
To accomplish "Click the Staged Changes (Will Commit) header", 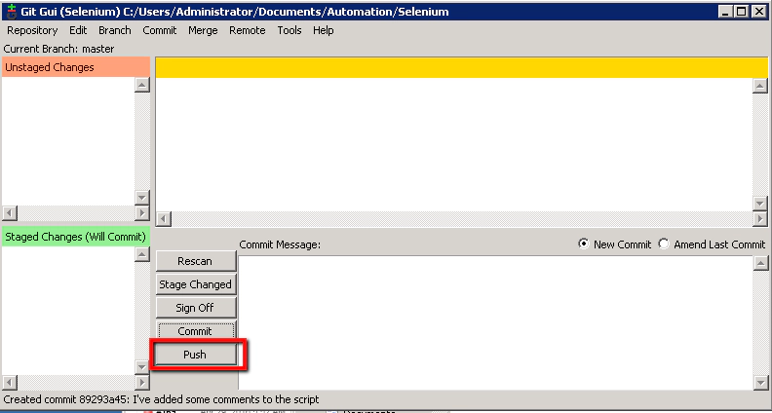I will tap(76, 237).
